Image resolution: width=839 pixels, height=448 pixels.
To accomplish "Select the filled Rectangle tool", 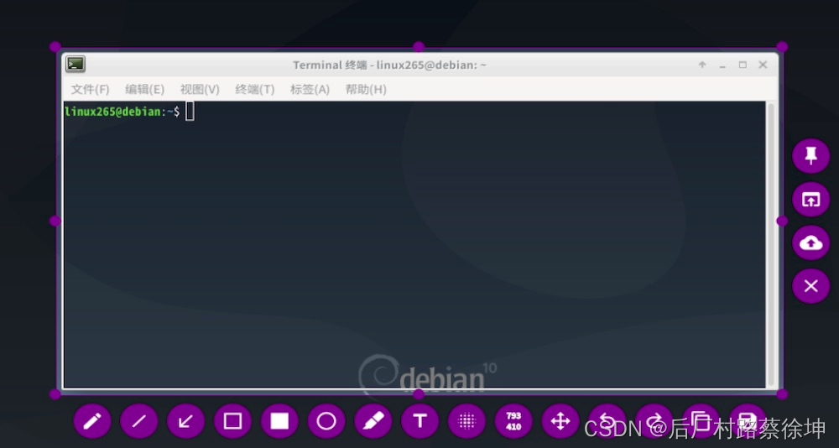I will click(x=279, y=421).
